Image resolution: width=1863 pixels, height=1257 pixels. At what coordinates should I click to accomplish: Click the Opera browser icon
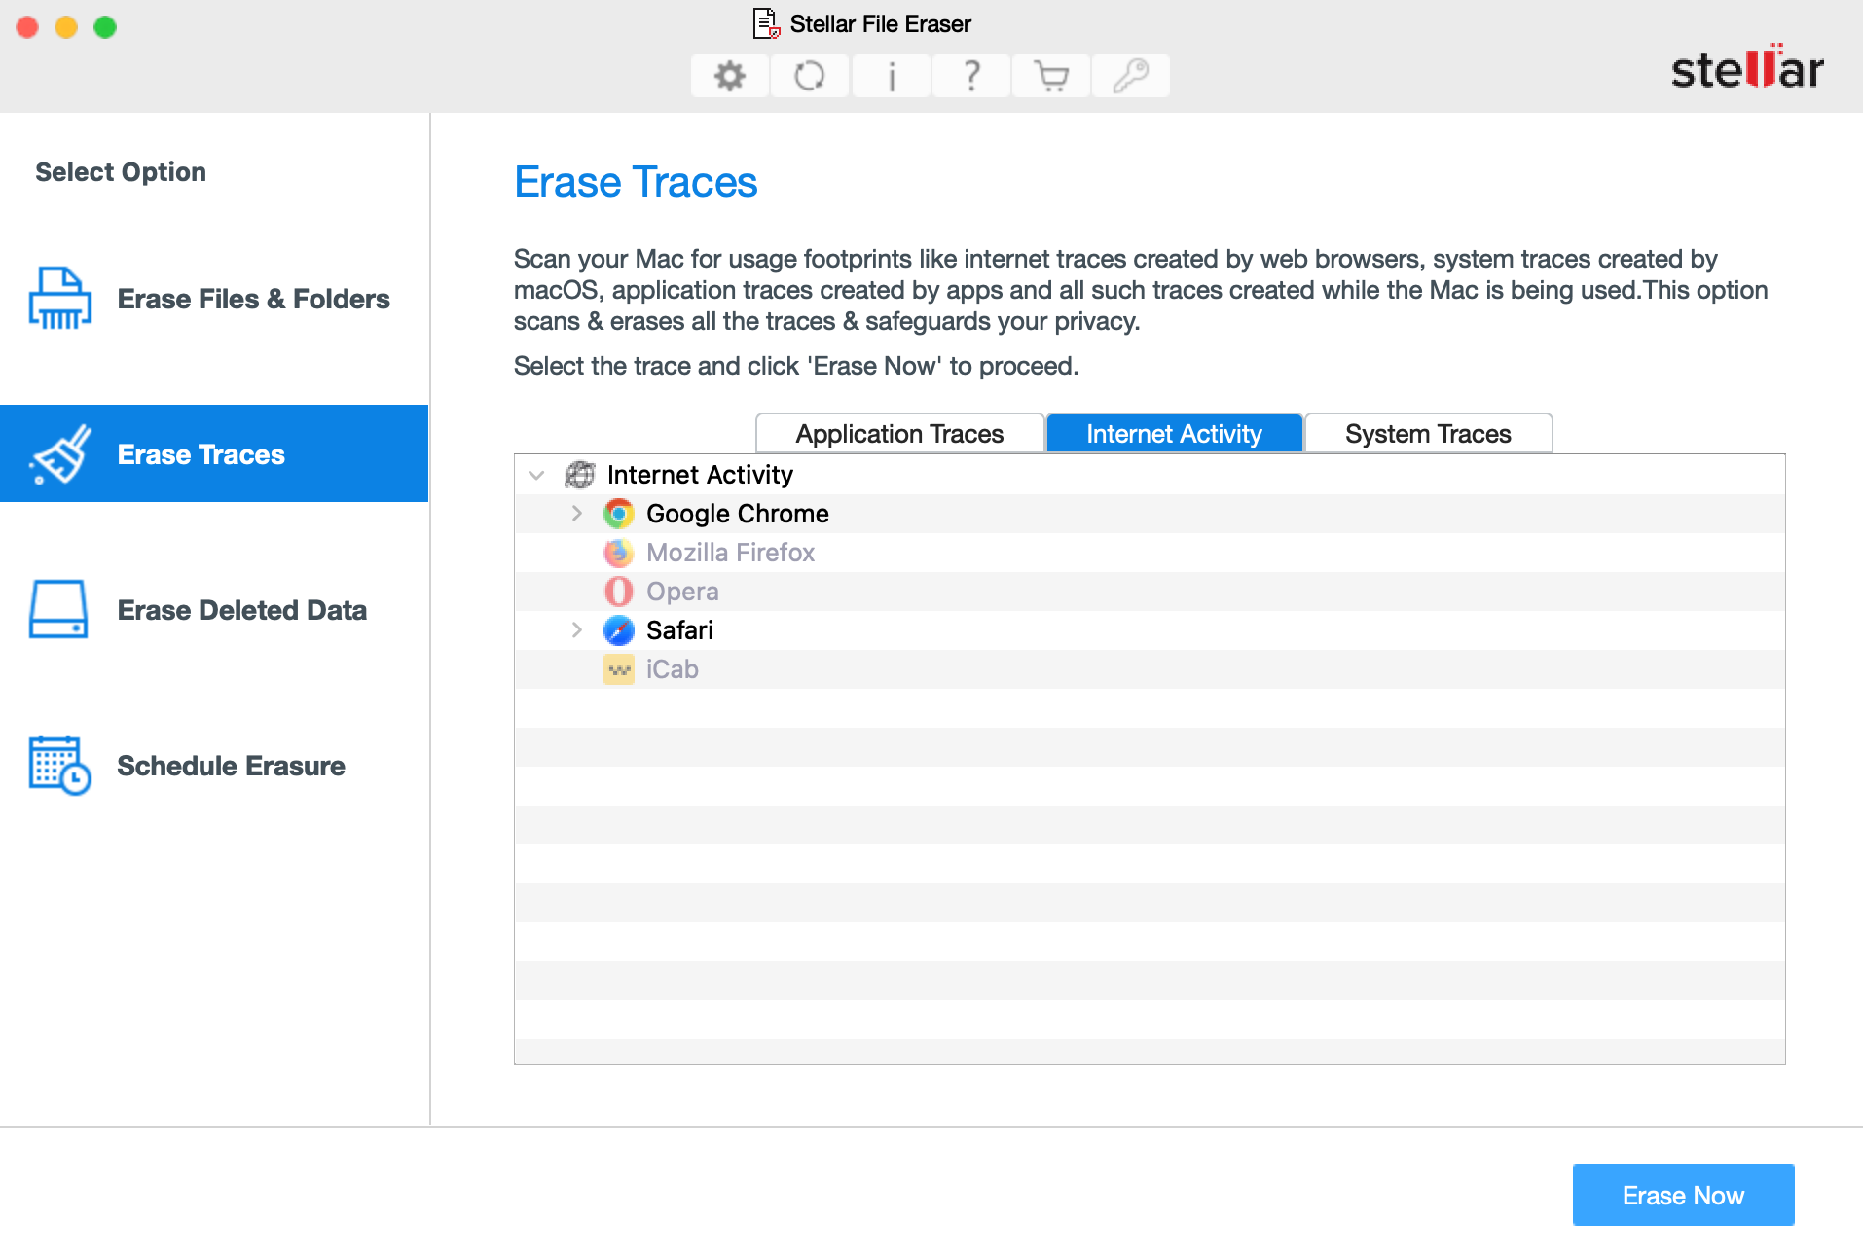click(619, 592)
